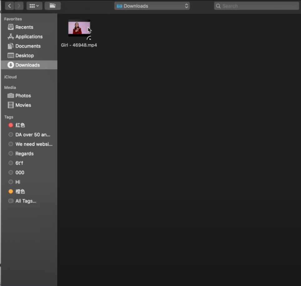This screenshot has height=286, width=301.
Task: Click the Tags section header
Action: tap(9, 117)
